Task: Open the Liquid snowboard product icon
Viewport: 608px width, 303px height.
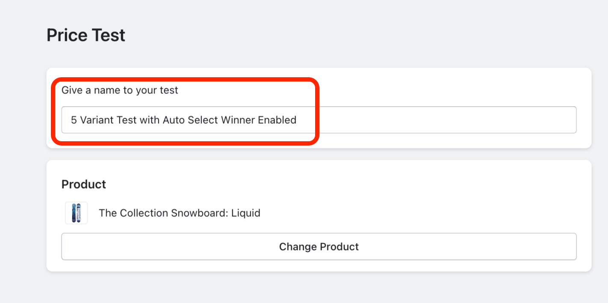Action: click(76, 213)
